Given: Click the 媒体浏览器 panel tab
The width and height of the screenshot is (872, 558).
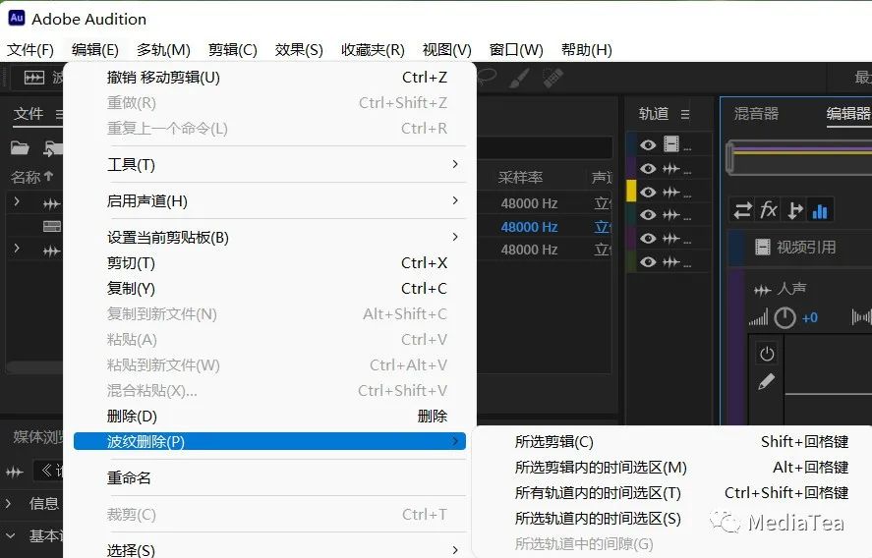Looking at the screenshot, I should pos(37,437).
